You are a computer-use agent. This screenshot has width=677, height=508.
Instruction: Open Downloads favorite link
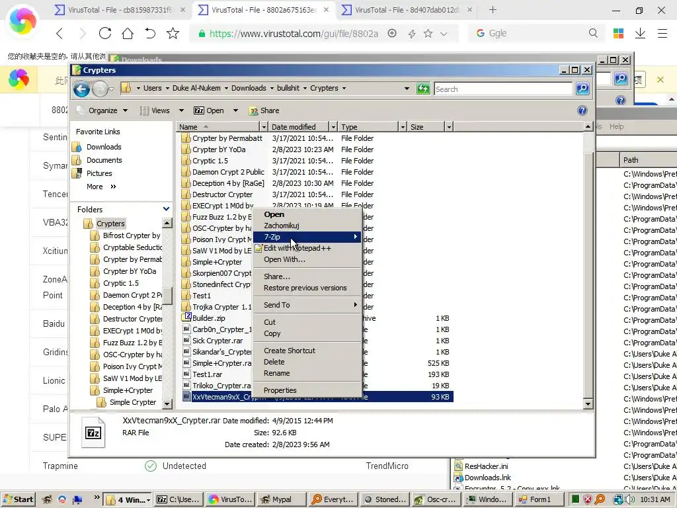[x=104, y=147]
